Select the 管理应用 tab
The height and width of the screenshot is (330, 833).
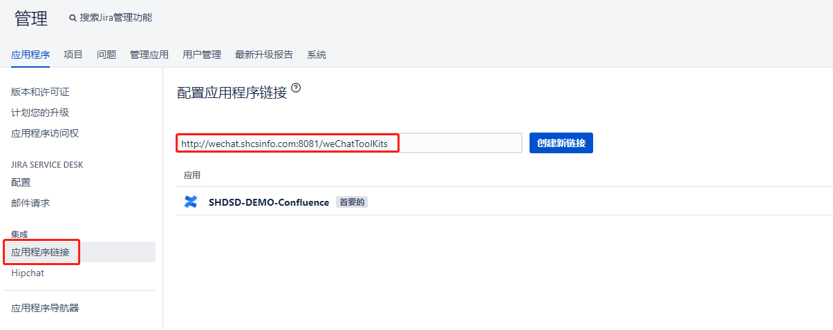coord(149,55)
